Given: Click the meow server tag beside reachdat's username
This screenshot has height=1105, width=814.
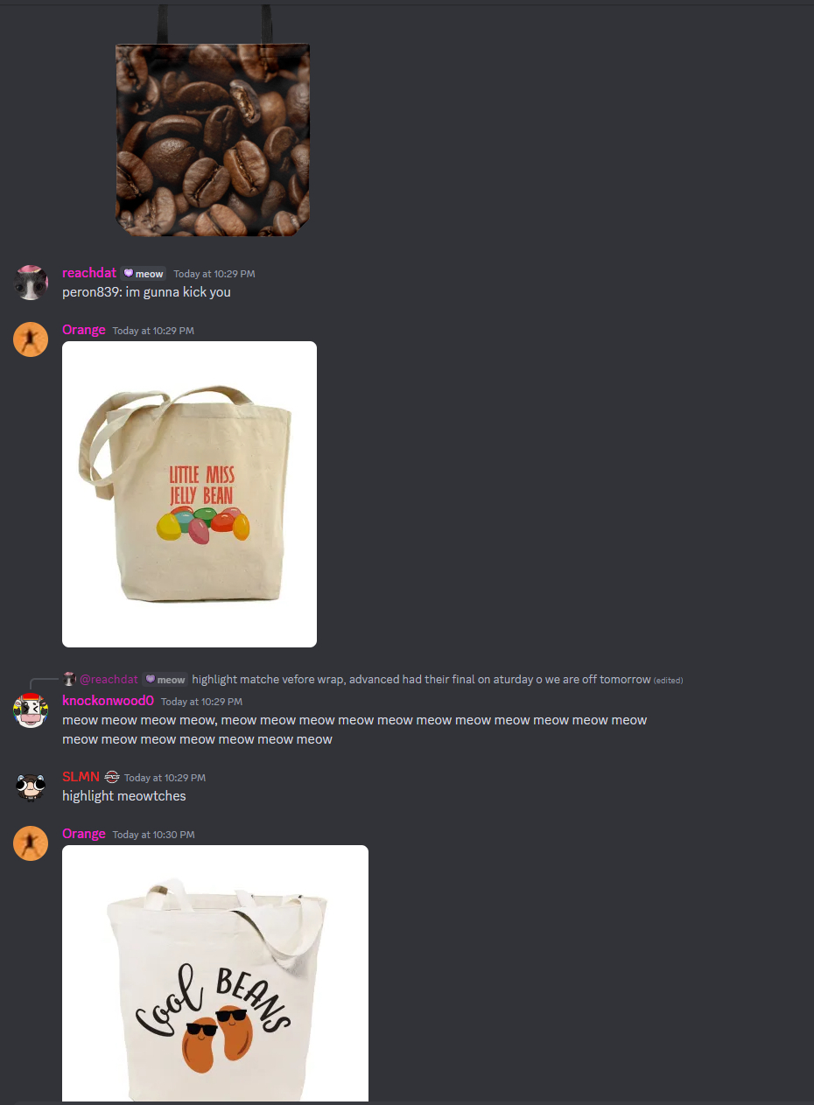Looking at the screenshot, I should click(144, 274).
